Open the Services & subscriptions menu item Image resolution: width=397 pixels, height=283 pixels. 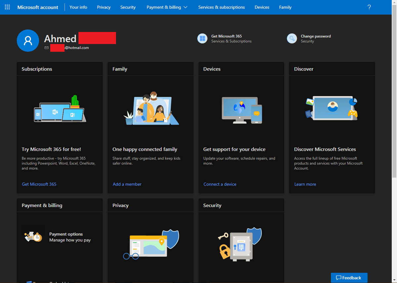click(x=221, y=7)
